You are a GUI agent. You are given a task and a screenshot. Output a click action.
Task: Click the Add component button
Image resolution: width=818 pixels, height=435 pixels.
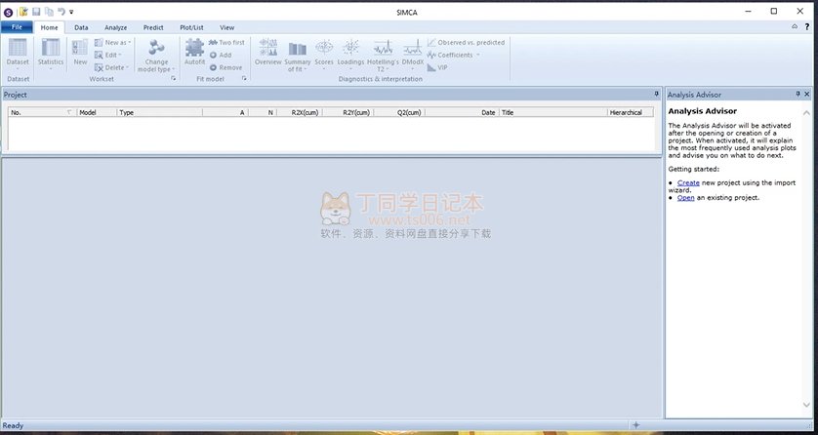221,56
